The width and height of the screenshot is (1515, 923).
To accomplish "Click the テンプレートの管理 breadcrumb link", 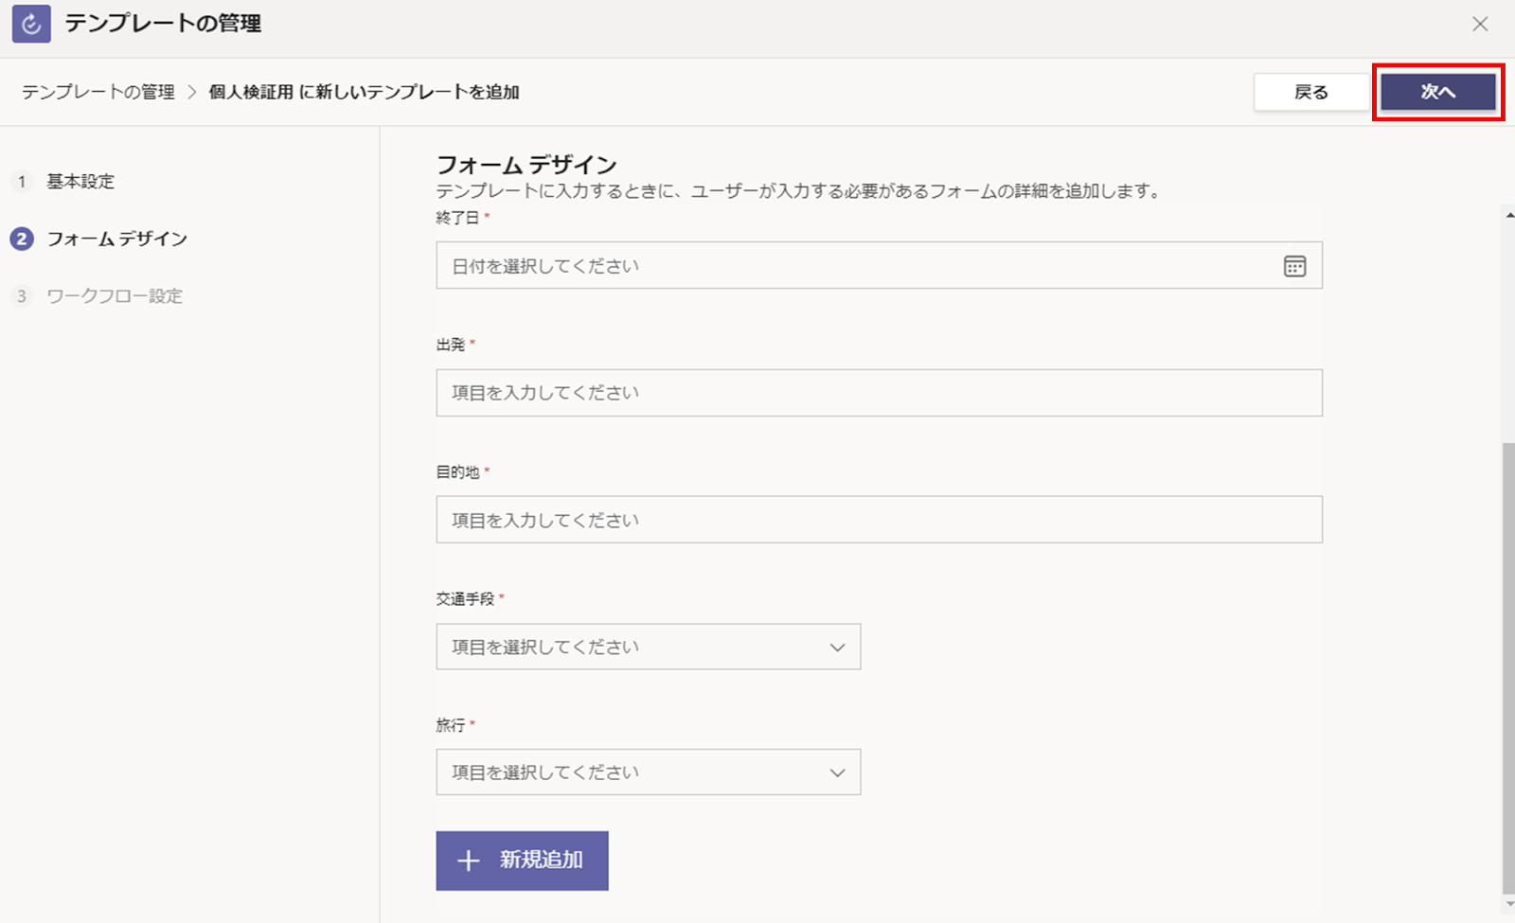I will click(98, 92).
